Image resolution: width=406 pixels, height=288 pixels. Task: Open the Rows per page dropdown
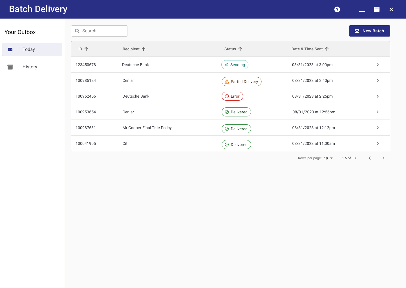point(328,158)
